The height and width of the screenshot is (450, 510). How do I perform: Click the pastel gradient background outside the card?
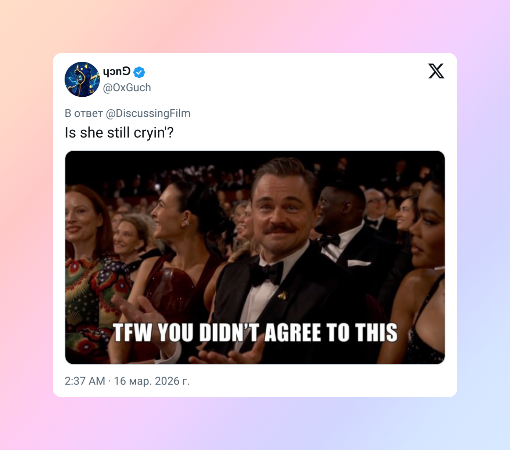pos(26,221)
